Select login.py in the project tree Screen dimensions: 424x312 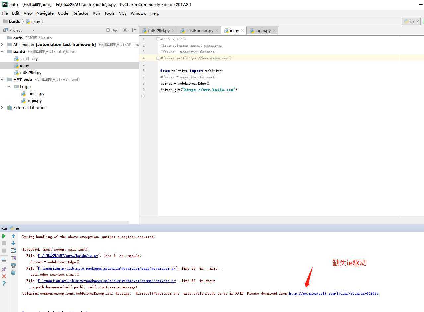point(34,100)
